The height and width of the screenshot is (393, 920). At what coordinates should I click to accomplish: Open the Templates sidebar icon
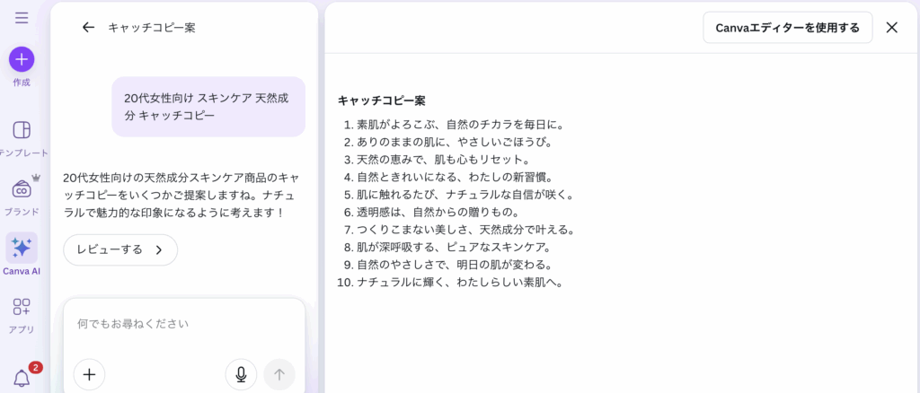(22, 130)
